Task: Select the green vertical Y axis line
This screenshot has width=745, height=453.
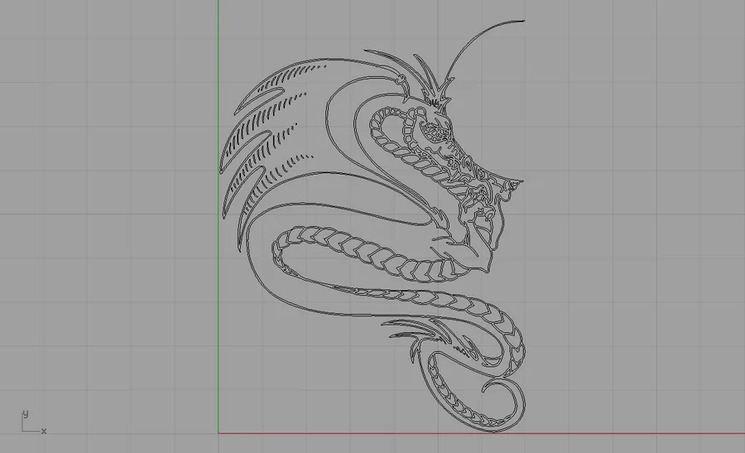Action: [x=219, y=216]
